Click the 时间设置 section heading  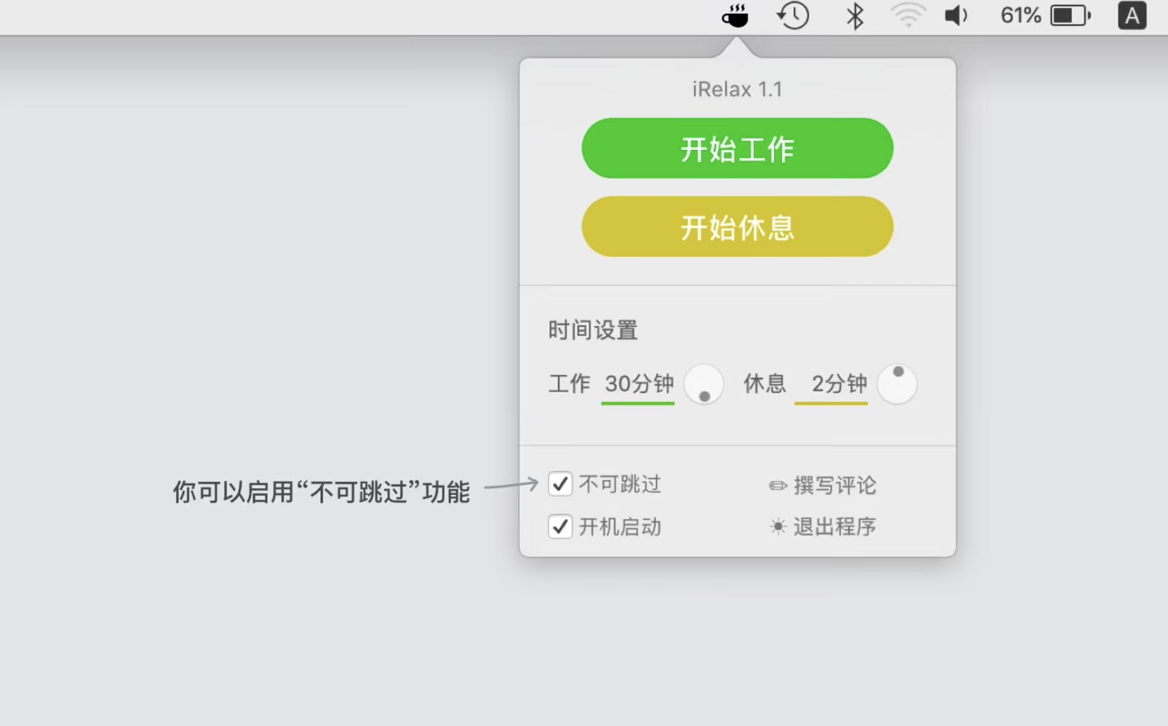tap(593, 331)
